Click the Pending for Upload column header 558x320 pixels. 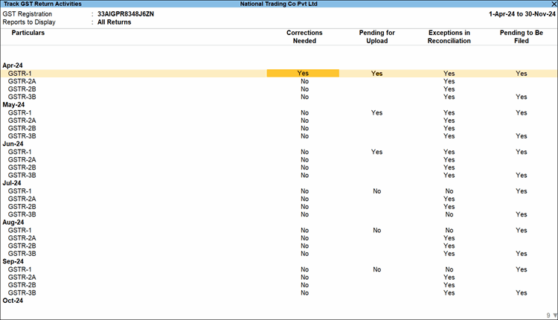coord(376,37)
